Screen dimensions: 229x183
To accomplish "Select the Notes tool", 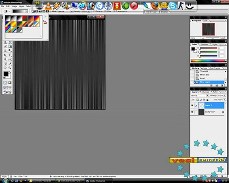I will coord(5,64).
